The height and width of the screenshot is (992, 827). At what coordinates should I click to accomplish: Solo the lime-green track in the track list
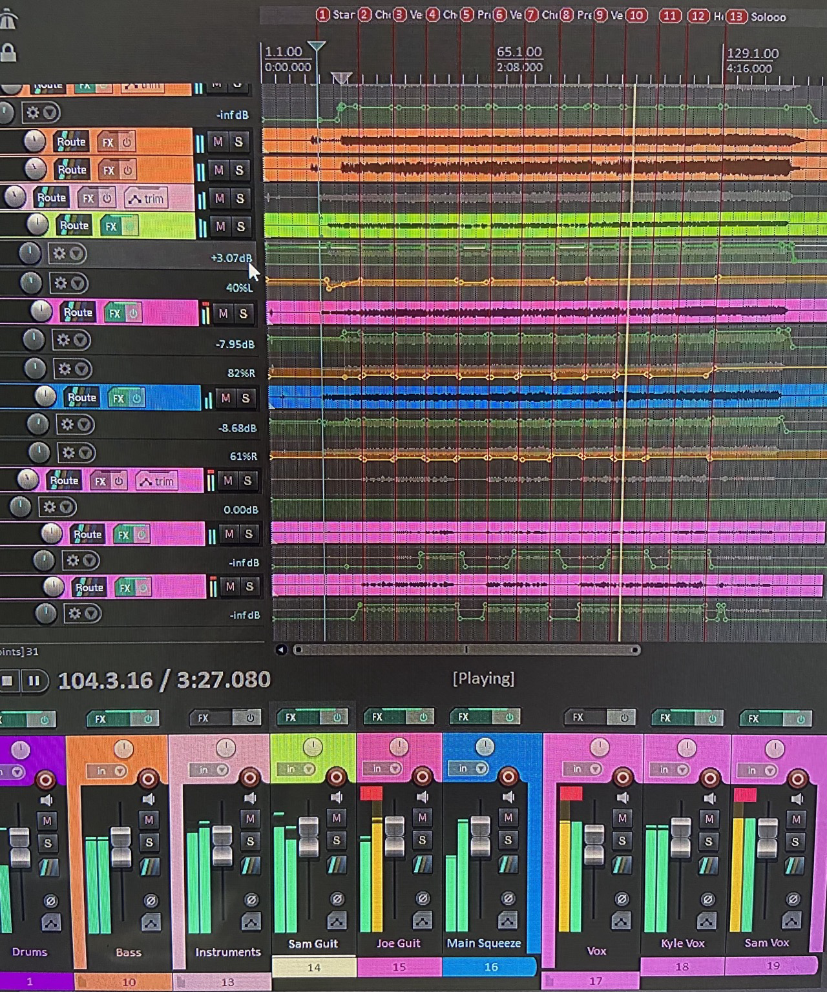pyautogui.click(x=241, y=227)
